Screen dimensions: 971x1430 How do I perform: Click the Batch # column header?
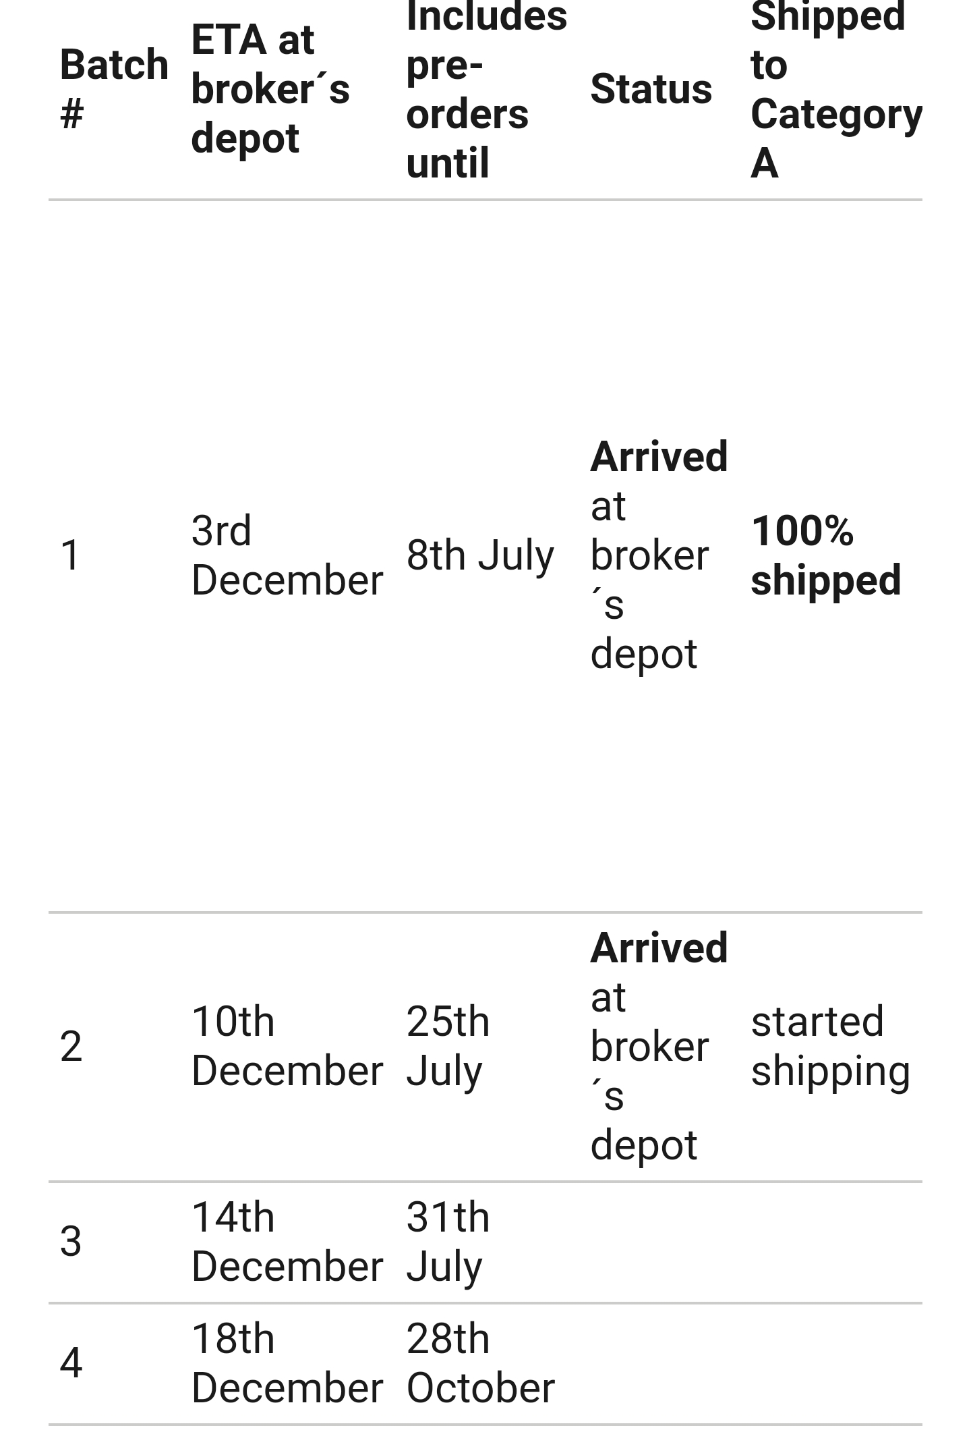(x=114, y=89)
